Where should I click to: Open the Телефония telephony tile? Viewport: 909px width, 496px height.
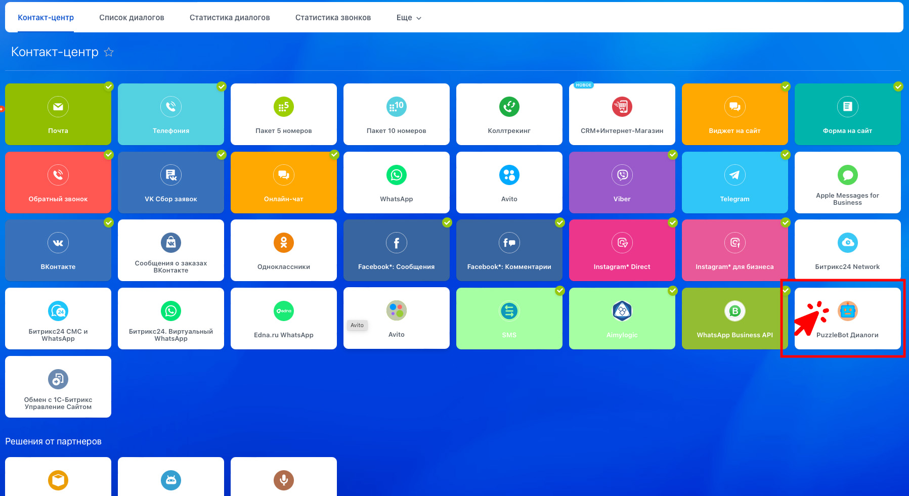point(171,114)
